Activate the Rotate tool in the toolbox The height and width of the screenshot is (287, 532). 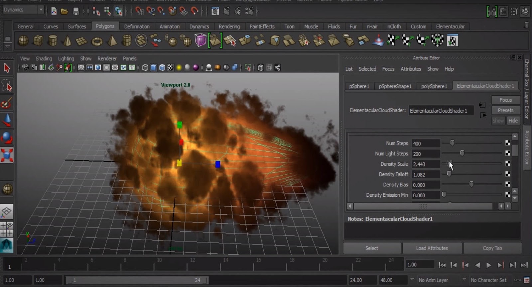point(7,138)
